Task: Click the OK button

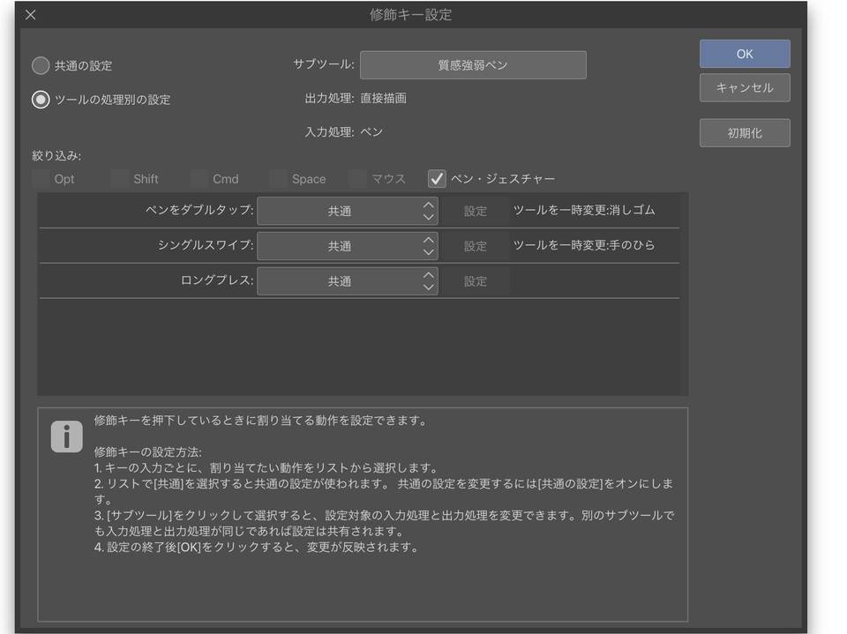Action: tap(744, 54)
